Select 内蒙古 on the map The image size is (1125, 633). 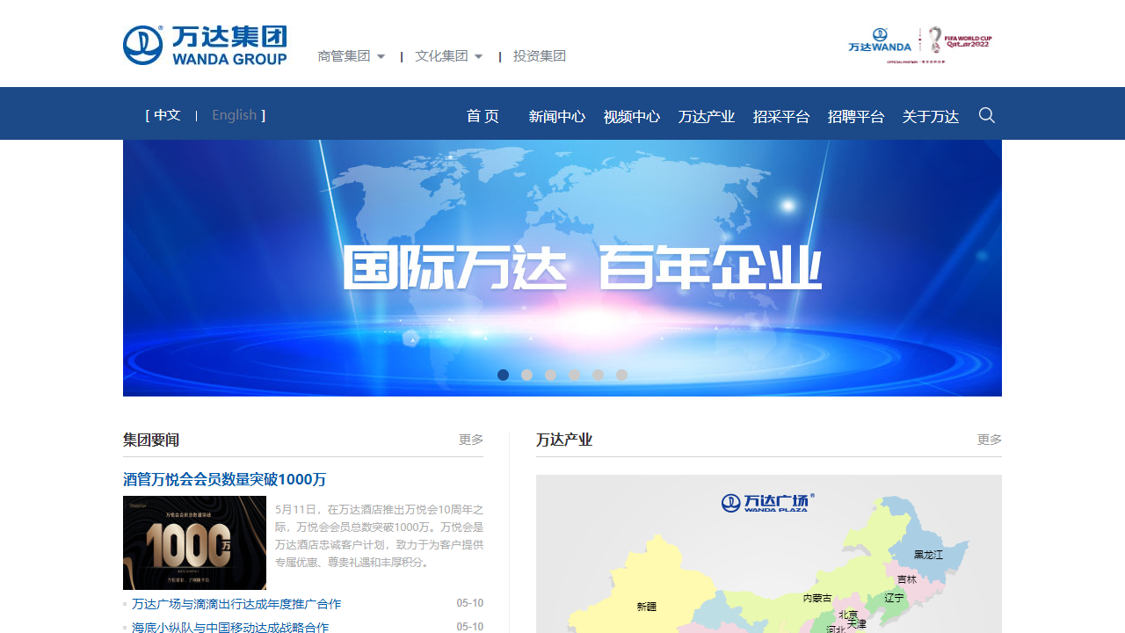pyautogui.click(x=817, y=598)
